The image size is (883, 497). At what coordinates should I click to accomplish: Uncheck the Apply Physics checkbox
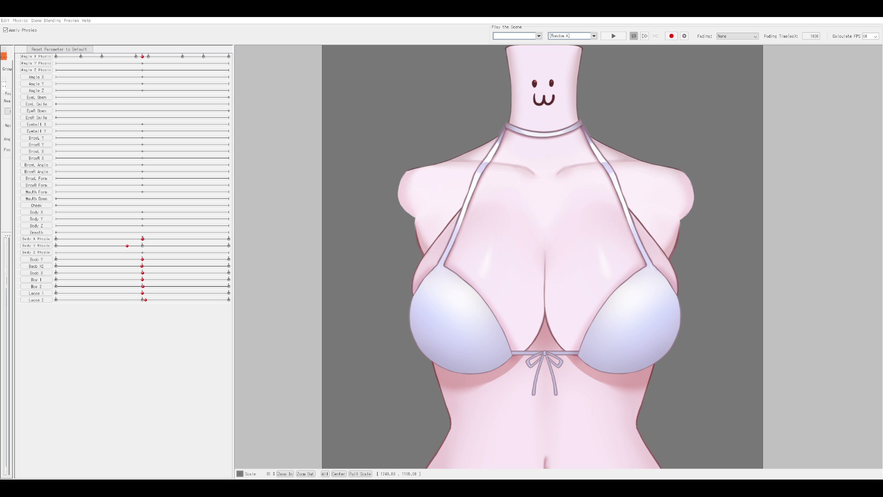click(x=6, y=30)
